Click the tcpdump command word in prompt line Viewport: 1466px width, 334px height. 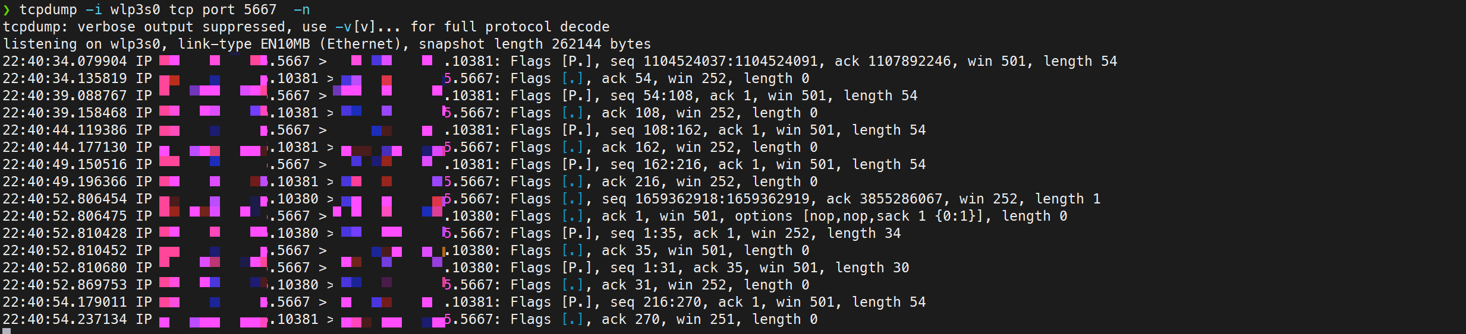click(x=48, y=10)
